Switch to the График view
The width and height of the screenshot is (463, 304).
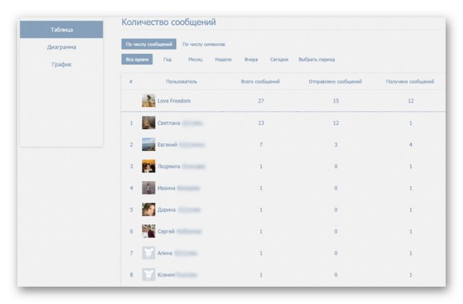click(61, 64)
